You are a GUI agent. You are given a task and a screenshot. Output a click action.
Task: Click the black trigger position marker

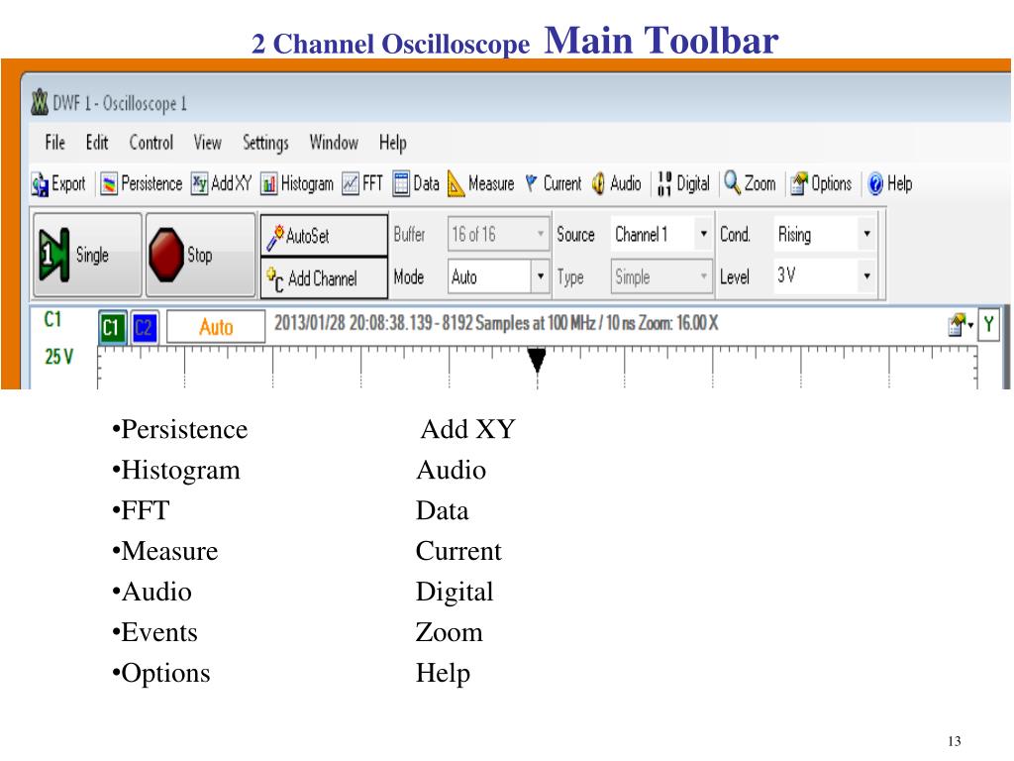point(537,360)
